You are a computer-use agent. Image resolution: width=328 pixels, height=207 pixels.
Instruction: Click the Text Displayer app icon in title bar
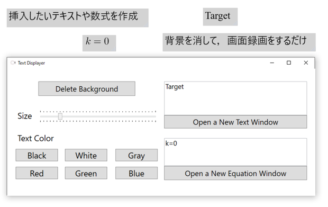[13, 63]
